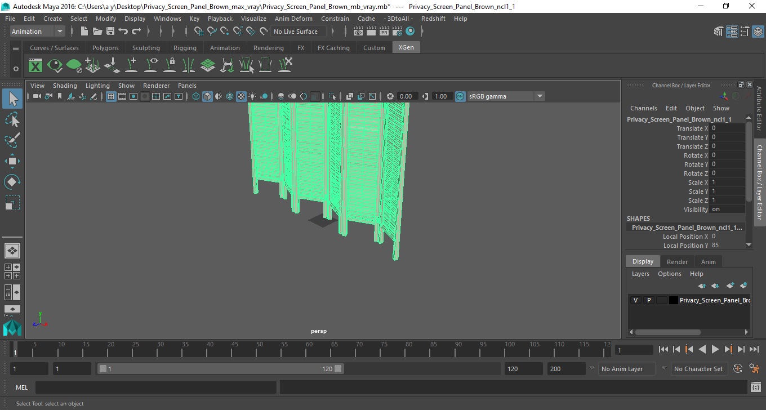Click the running figure animation preferences icon

(x=755, y=369)
